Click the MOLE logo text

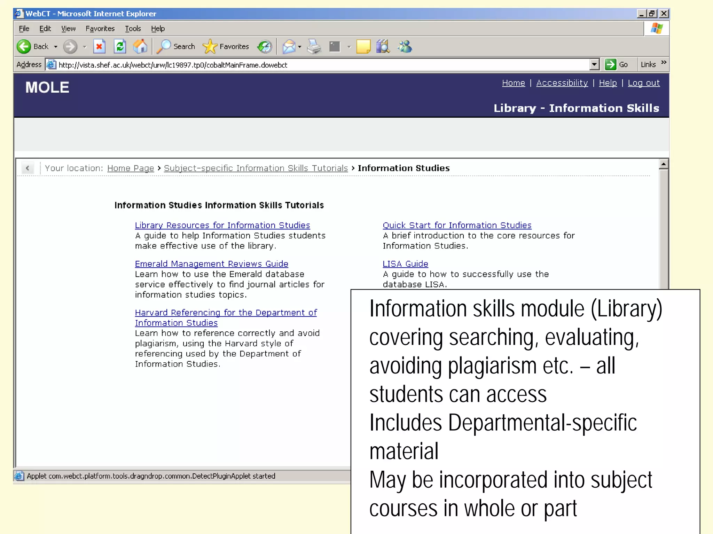(47, 87)
